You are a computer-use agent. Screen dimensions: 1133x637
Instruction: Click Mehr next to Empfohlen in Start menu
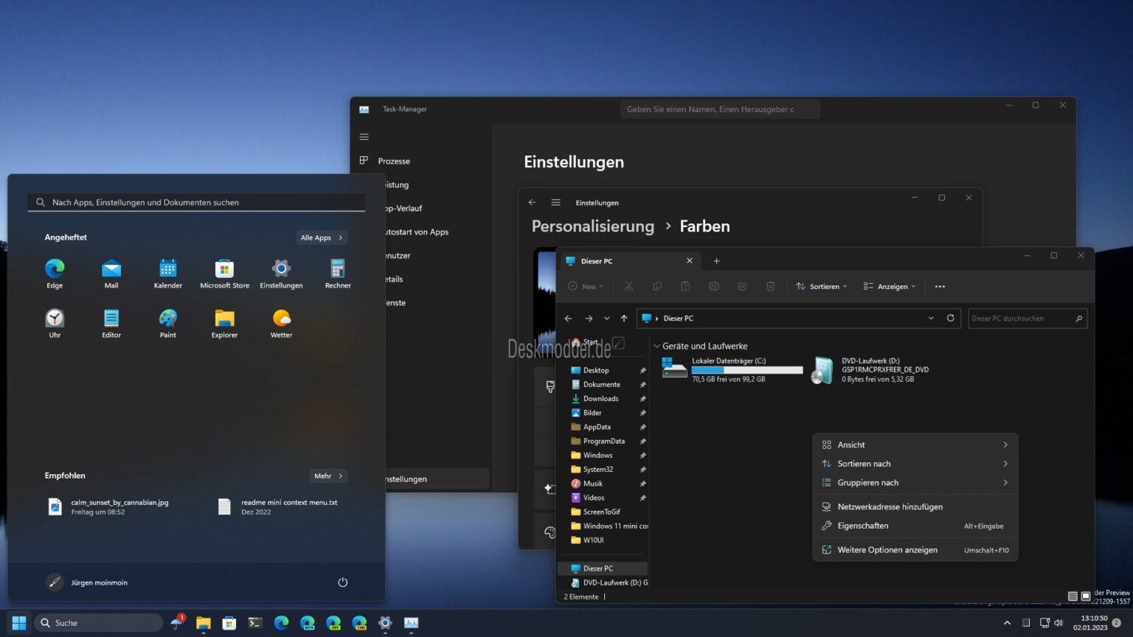[x=328, y=476]
